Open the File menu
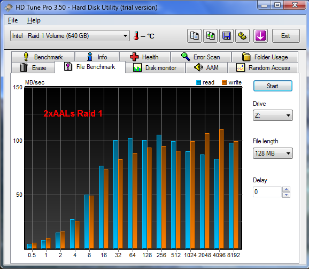The image size is (309, 270). point(13,20)
